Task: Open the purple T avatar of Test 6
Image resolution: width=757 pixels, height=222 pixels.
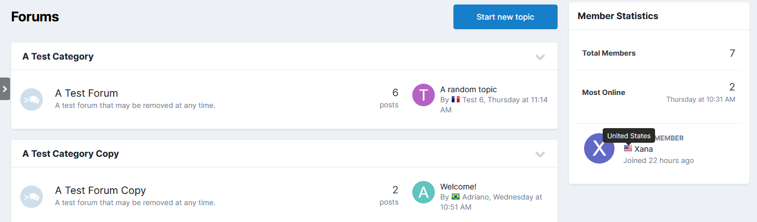Action: point(424,95)
